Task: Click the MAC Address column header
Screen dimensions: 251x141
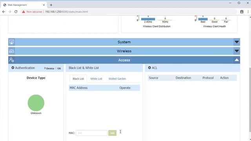Action: (78, 88)
